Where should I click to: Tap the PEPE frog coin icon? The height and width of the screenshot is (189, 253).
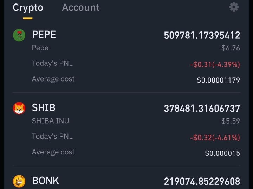tap(19, 35)
